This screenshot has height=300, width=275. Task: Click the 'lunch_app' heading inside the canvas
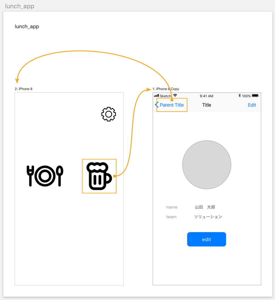pyautogui.click(x=27, y=26)
